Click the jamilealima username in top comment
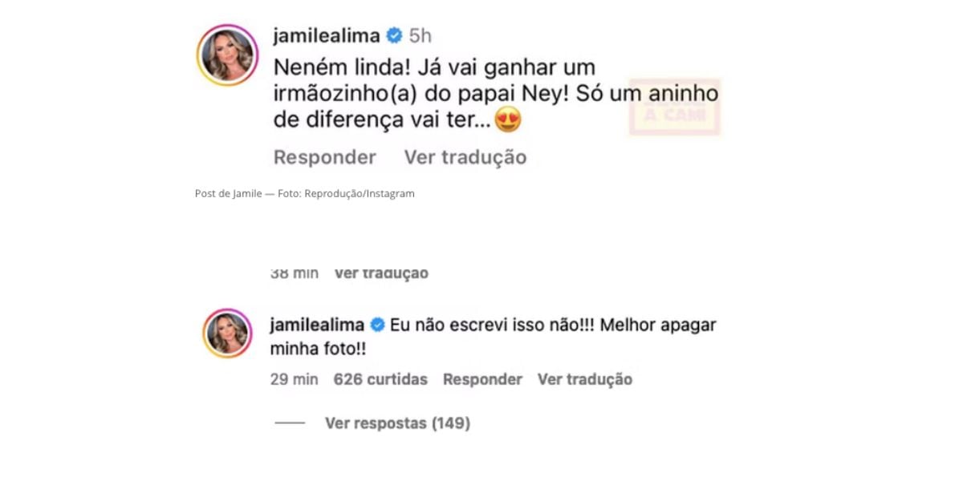963x481 pixels. 326,35
